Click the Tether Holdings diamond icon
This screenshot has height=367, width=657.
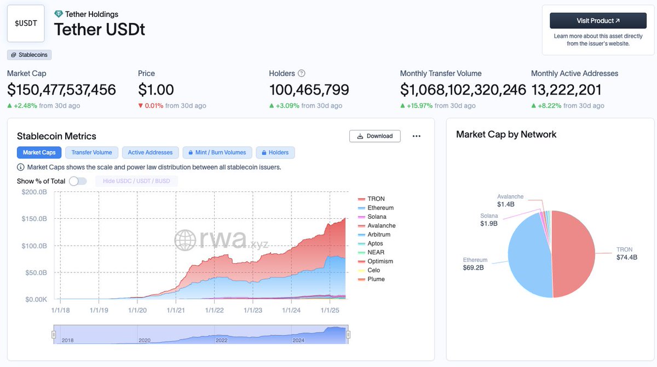59,14
